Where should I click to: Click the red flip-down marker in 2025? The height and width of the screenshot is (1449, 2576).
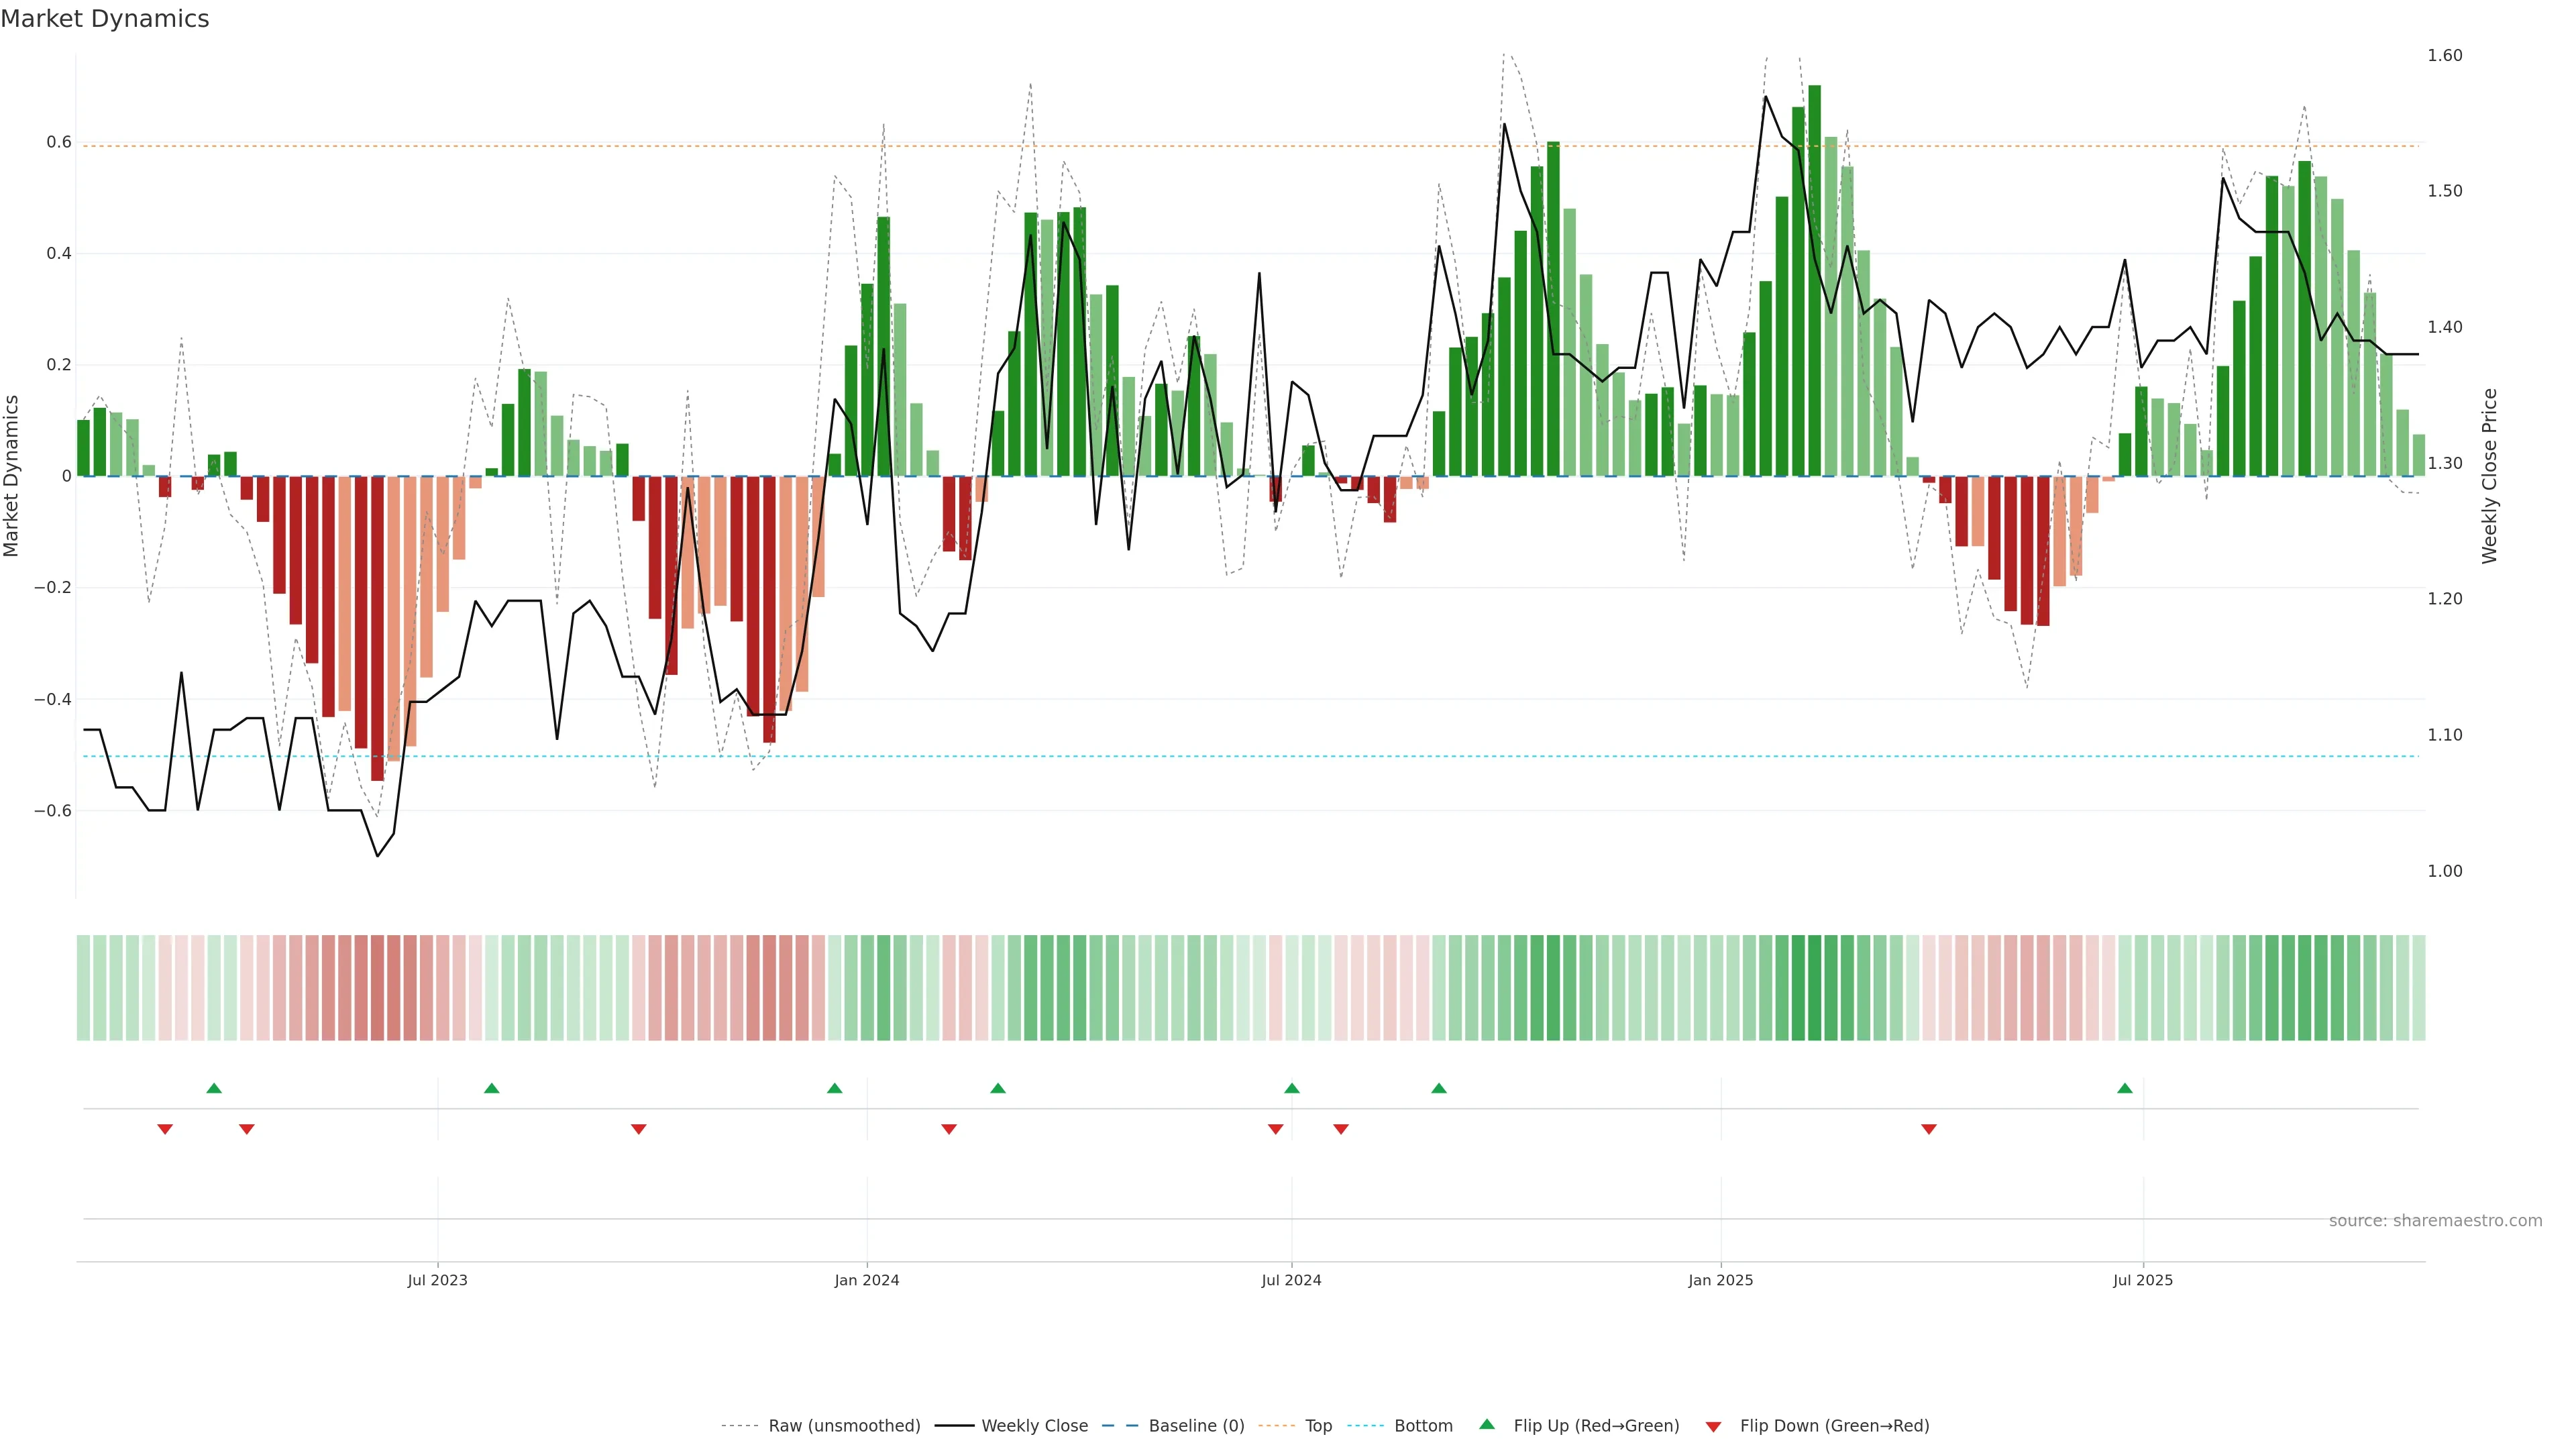[1929, 1129]
